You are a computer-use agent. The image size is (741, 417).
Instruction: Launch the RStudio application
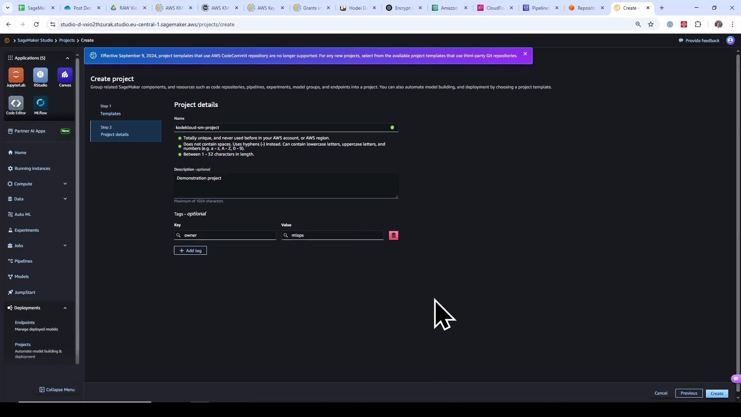tap(41, 78)
